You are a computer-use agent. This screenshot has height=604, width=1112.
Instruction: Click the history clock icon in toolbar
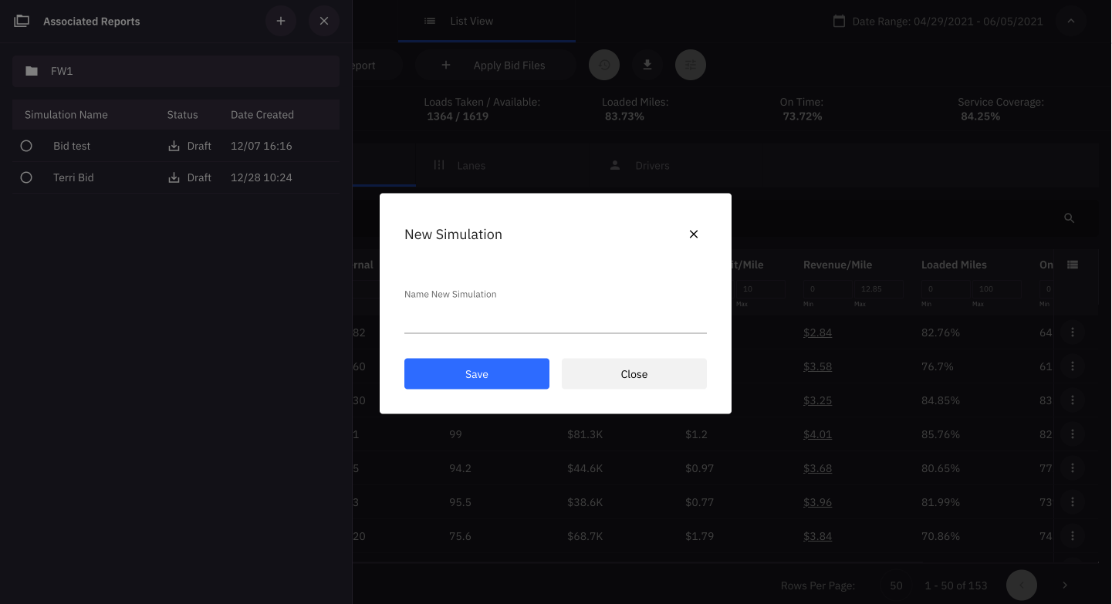(604, 65)
